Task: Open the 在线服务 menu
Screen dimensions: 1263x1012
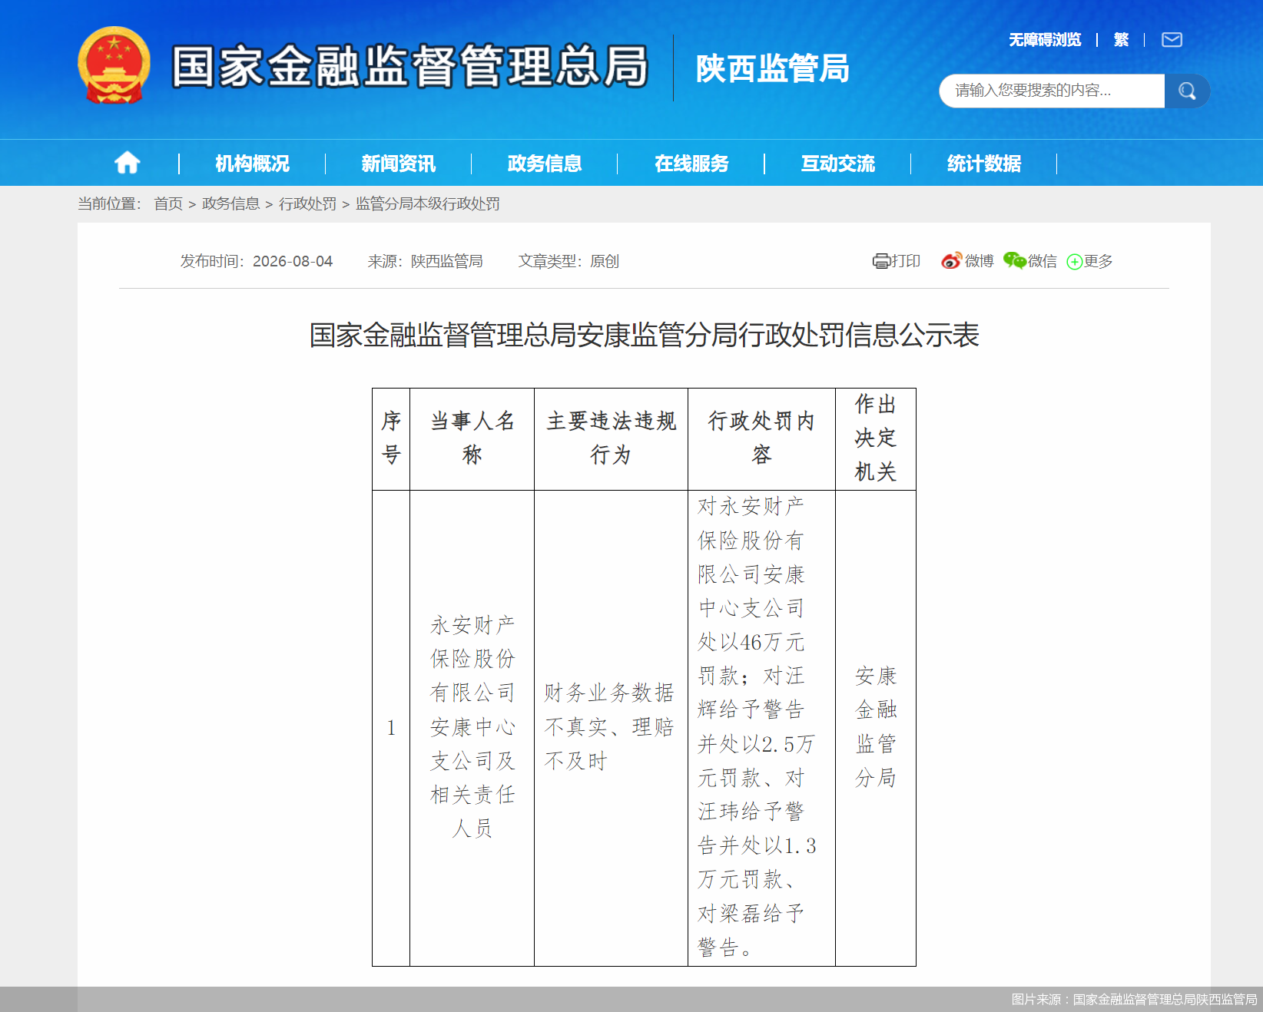Action: coord(691,164)
